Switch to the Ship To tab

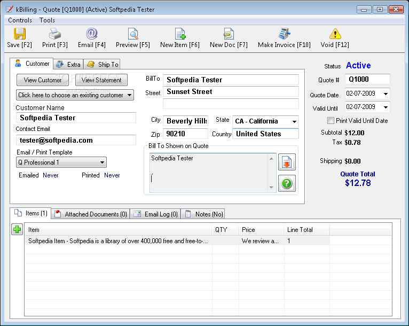coord(102,64)
